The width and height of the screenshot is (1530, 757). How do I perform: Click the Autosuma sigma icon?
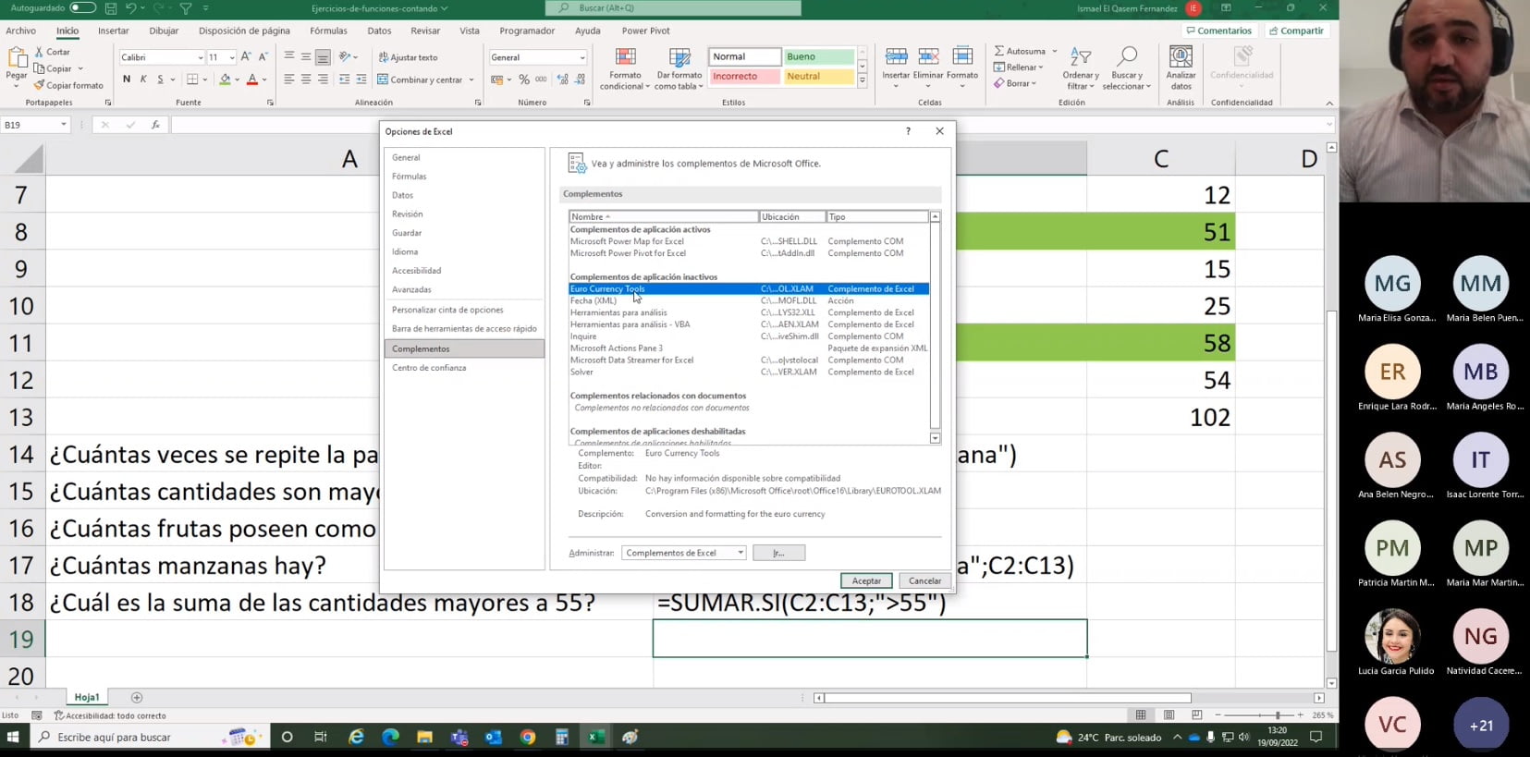(x=999, y=51)
